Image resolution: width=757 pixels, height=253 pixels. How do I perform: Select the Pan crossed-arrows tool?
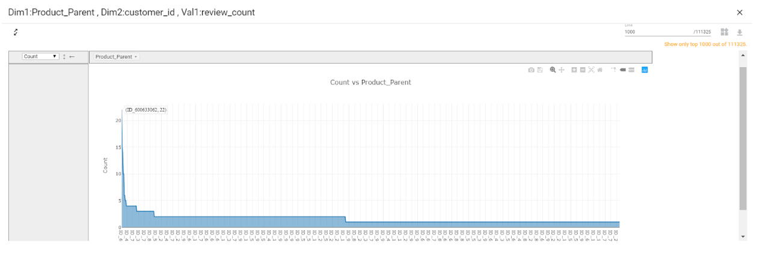pyautogui.click(x=562, y=70)
